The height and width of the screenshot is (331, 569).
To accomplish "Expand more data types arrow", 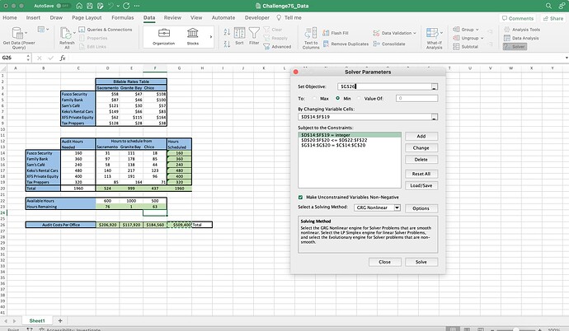I will [x=211, y=36].
